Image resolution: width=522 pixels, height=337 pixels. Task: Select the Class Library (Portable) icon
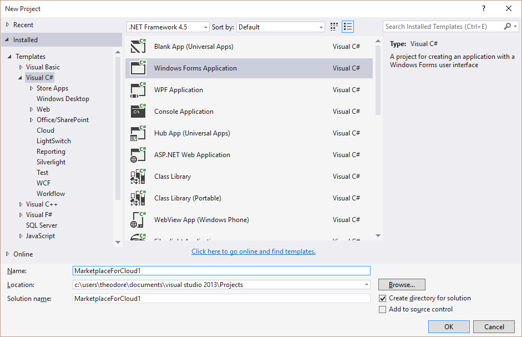pyautogui.click(x=138, y=198)
